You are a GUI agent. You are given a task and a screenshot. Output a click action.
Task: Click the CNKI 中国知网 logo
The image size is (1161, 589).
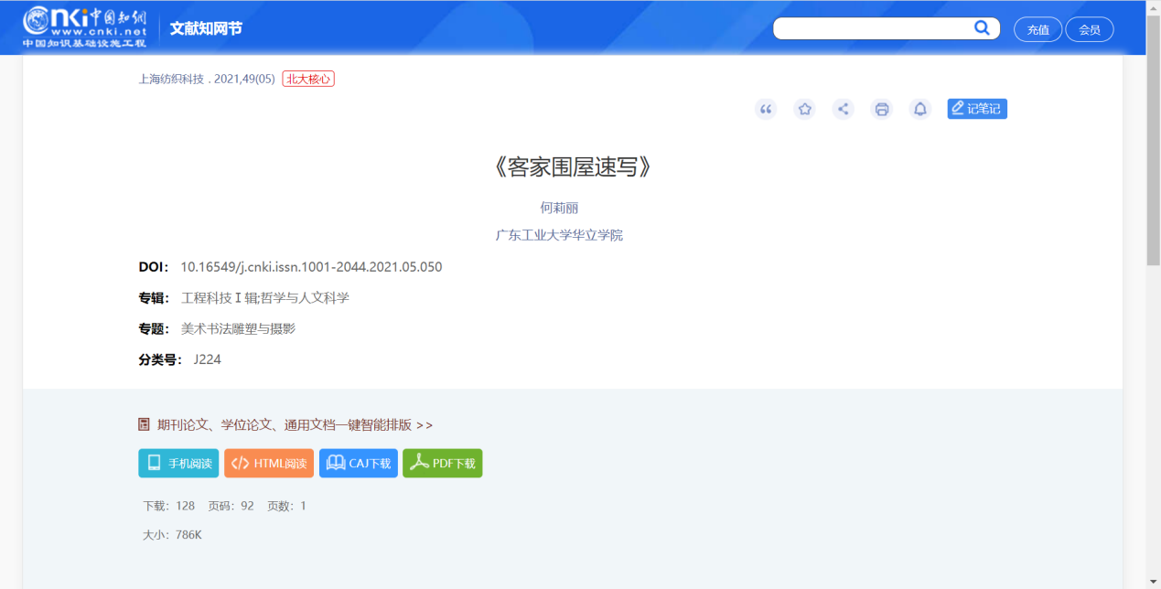tap(84, 27)
